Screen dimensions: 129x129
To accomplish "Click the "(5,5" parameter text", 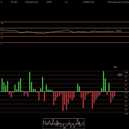I will [66, 2].
